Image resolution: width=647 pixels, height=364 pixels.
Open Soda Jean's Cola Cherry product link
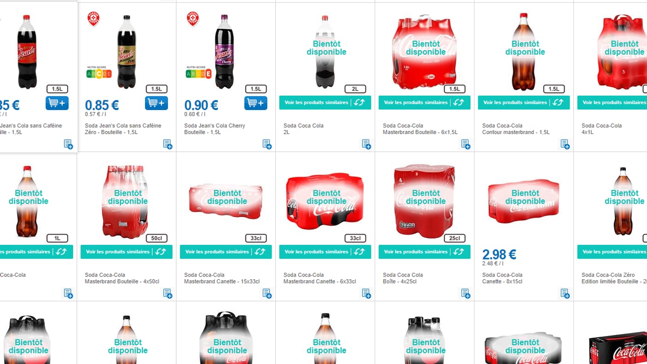(214, 129)
